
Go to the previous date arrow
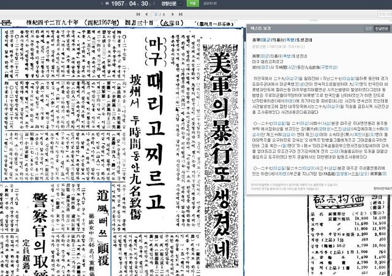(102, 4)
